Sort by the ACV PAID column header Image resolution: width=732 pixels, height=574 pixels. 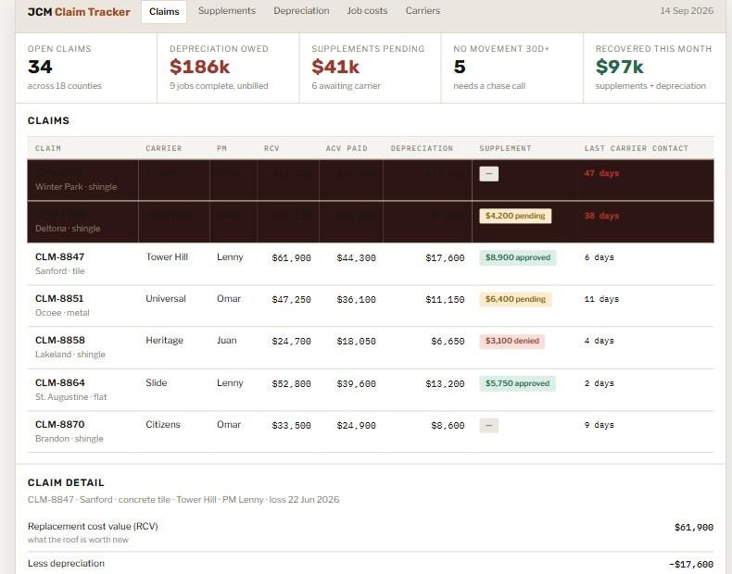click(347, 148)
